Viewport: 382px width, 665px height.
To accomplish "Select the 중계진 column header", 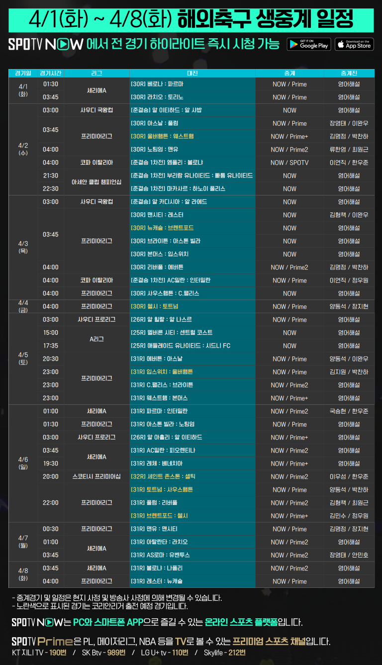I will coord(349,73).
